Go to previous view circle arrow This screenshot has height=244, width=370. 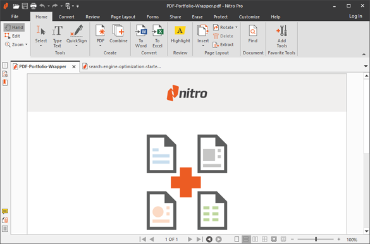point(209,240)
